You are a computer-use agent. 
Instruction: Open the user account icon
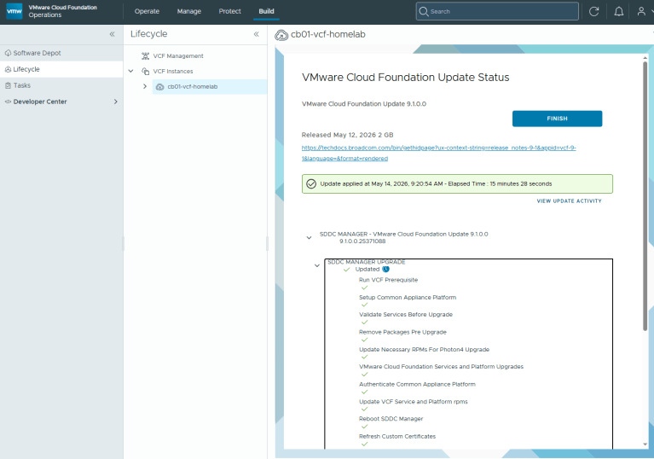coord(641,11)
